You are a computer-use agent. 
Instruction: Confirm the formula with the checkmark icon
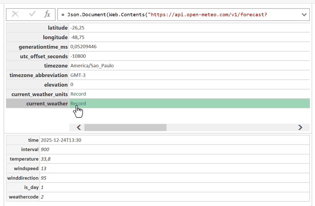coord(32,14)
